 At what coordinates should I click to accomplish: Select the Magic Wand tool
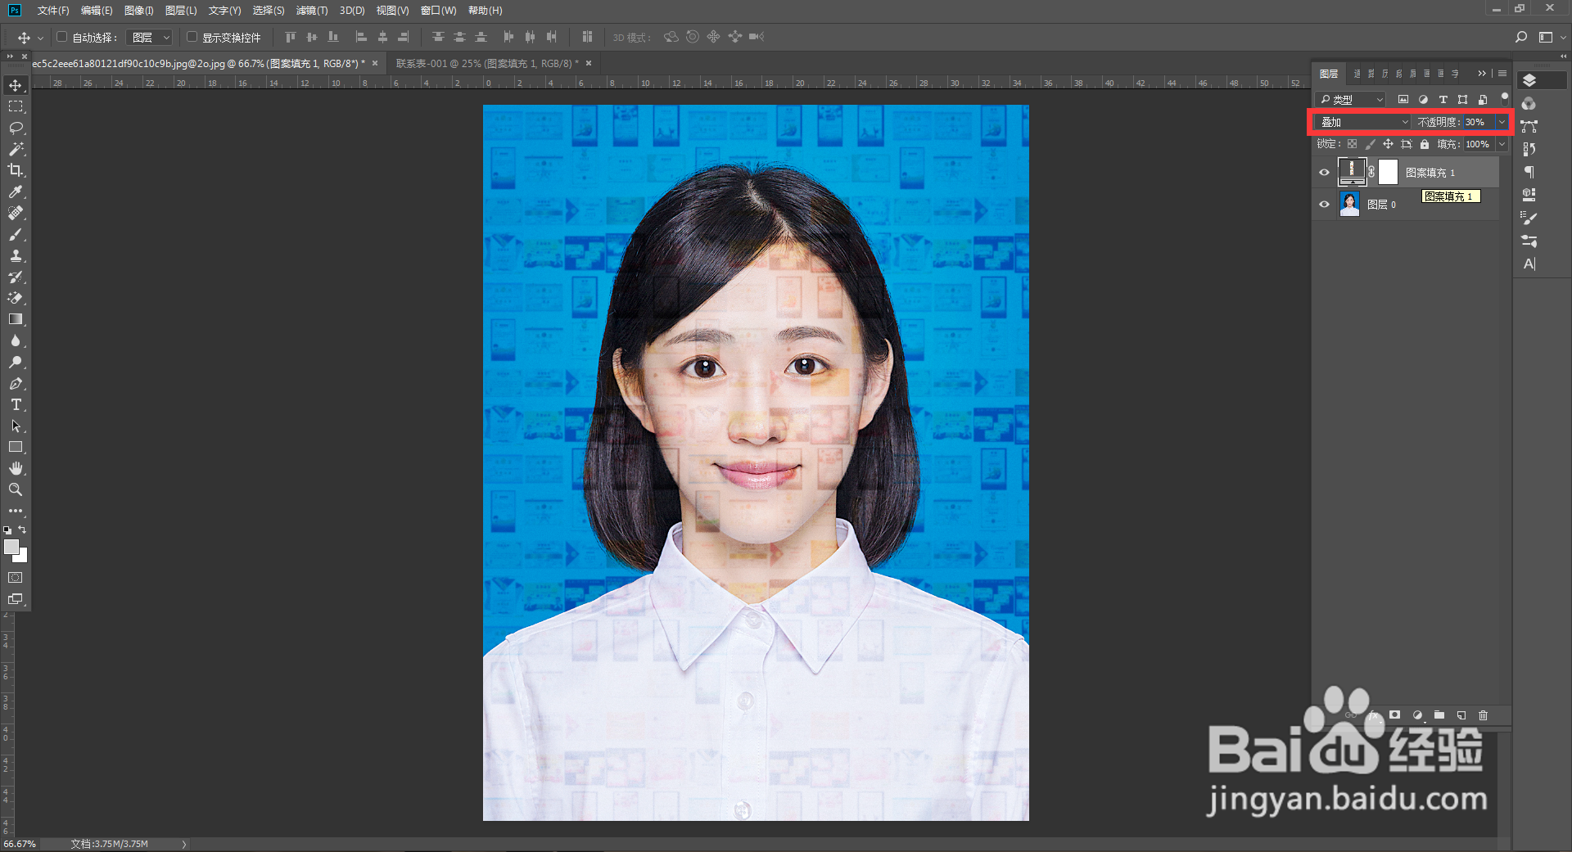(16, 150)
